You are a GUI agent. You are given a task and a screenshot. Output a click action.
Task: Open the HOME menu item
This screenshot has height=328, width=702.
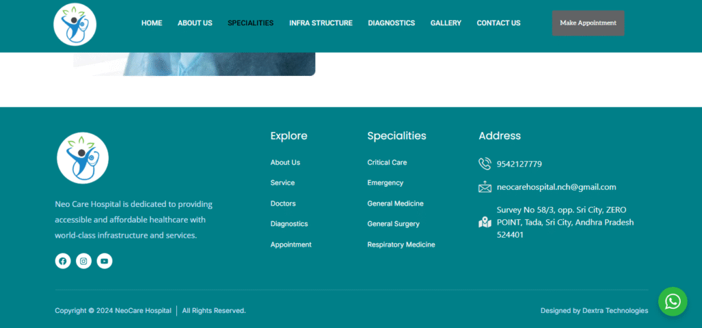(x=152, y=23)
